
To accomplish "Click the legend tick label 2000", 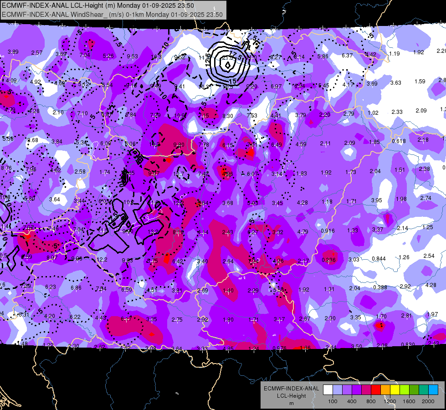I will pos(428,401).
